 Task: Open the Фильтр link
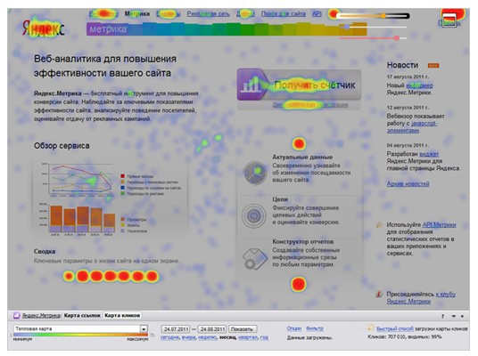point(315,328)
